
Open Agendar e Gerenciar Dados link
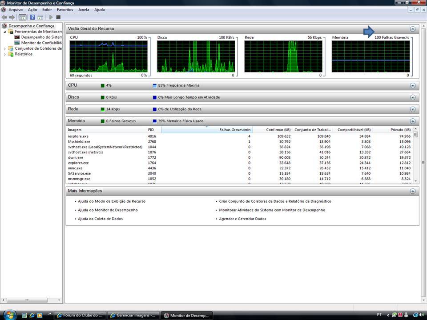coord(243,219)
